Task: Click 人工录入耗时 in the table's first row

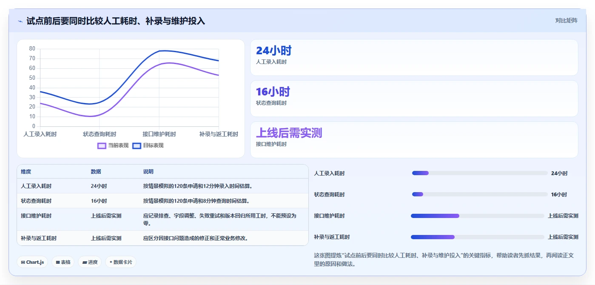Action: 36,186
